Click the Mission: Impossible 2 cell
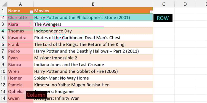Image resolution: width=207 pixels, height=103 pixels. [x=93, y=58]
